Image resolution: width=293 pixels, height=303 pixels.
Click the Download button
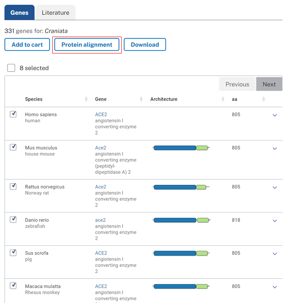145,45
